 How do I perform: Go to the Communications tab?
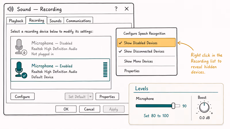click(78, 21)
